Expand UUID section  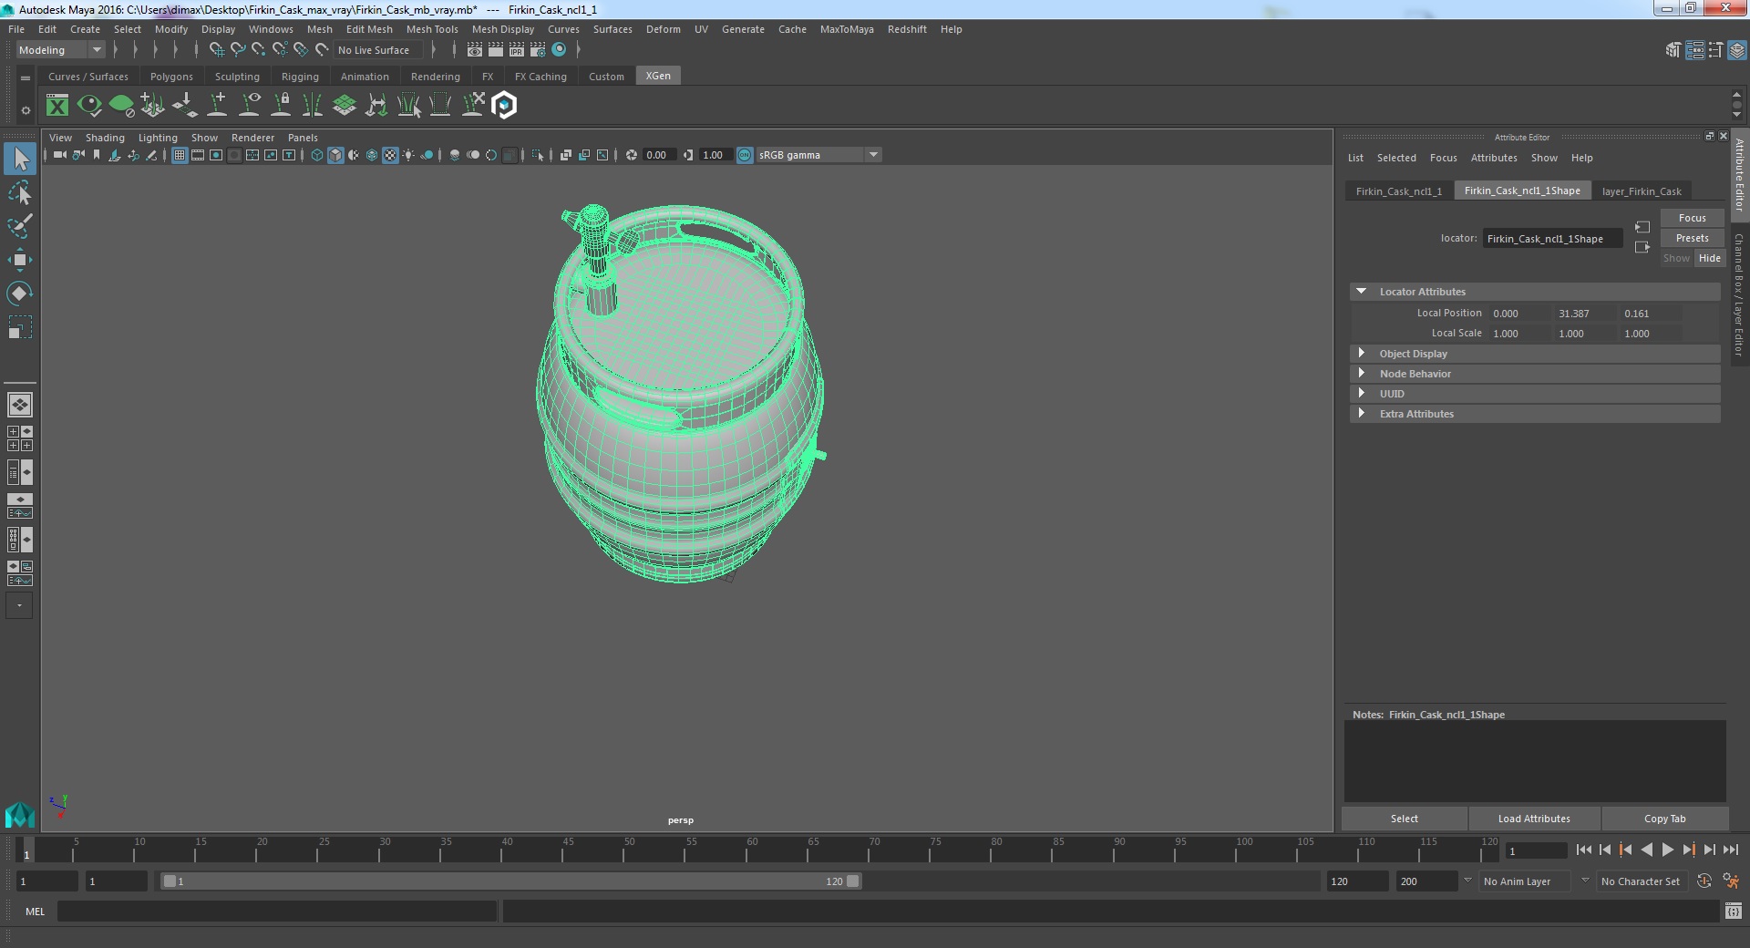coord(1361,394)
